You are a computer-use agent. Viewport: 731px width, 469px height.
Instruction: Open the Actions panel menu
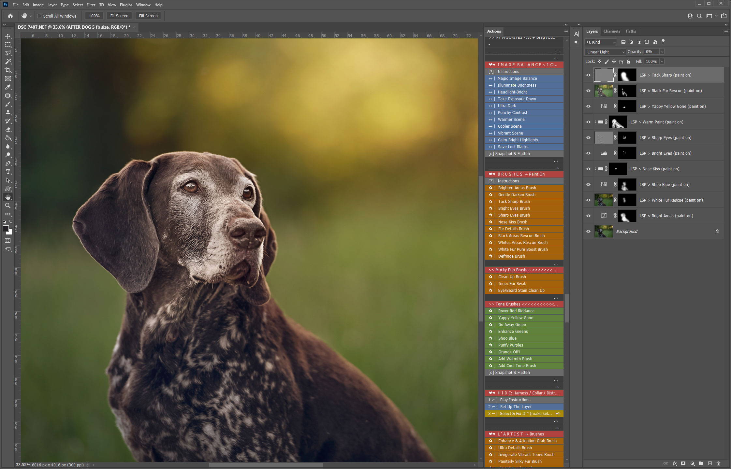pos(566,31)
